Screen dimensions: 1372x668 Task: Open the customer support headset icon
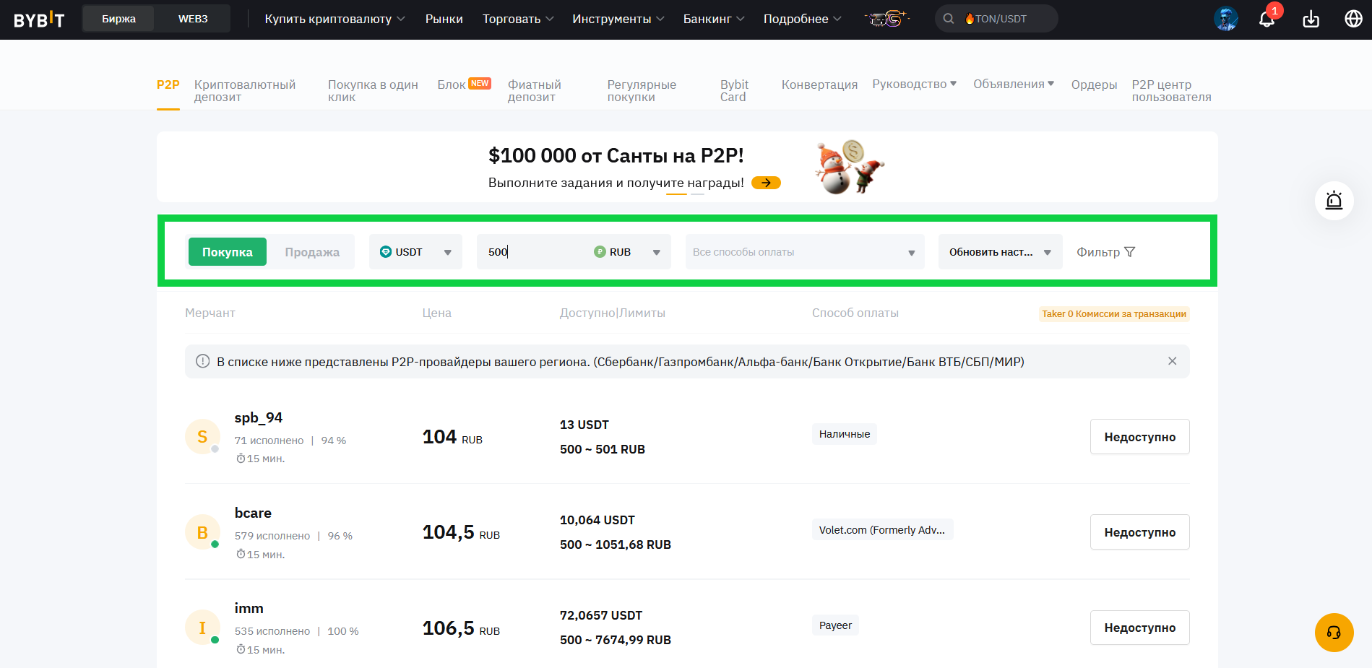point(1334,633)
